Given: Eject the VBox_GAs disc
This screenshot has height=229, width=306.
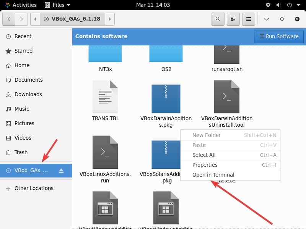Looking at the screenshot, I should tap(61, 171).
